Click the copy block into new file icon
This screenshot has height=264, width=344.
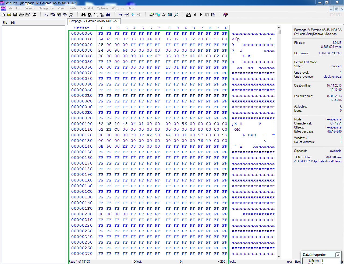tap(65, 15)
